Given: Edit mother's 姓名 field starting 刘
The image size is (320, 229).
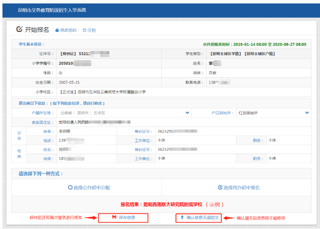Looking at the screenshot, I should [x=86, y=149].
